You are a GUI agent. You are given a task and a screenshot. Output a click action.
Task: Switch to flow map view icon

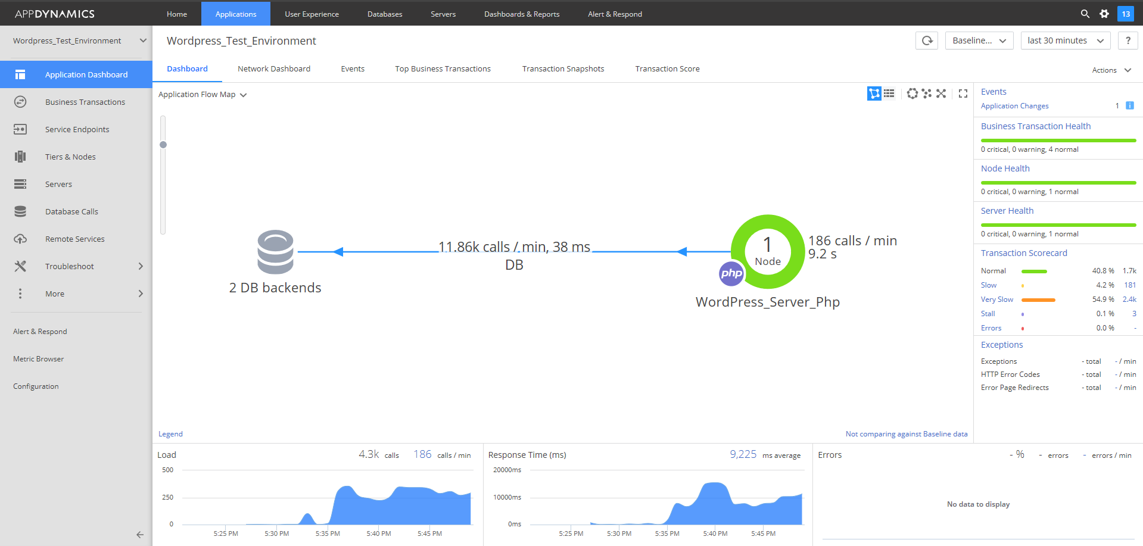point(874,93)
